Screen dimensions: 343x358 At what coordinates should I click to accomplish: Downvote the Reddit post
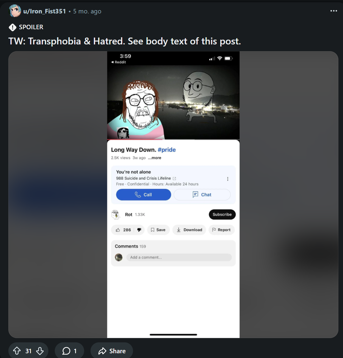tap(40, 351)
